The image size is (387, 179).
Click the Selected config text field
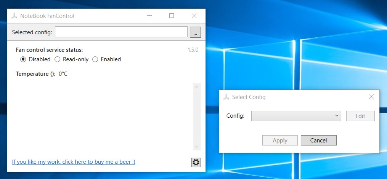pyautogui.click(x=121, y=32)
